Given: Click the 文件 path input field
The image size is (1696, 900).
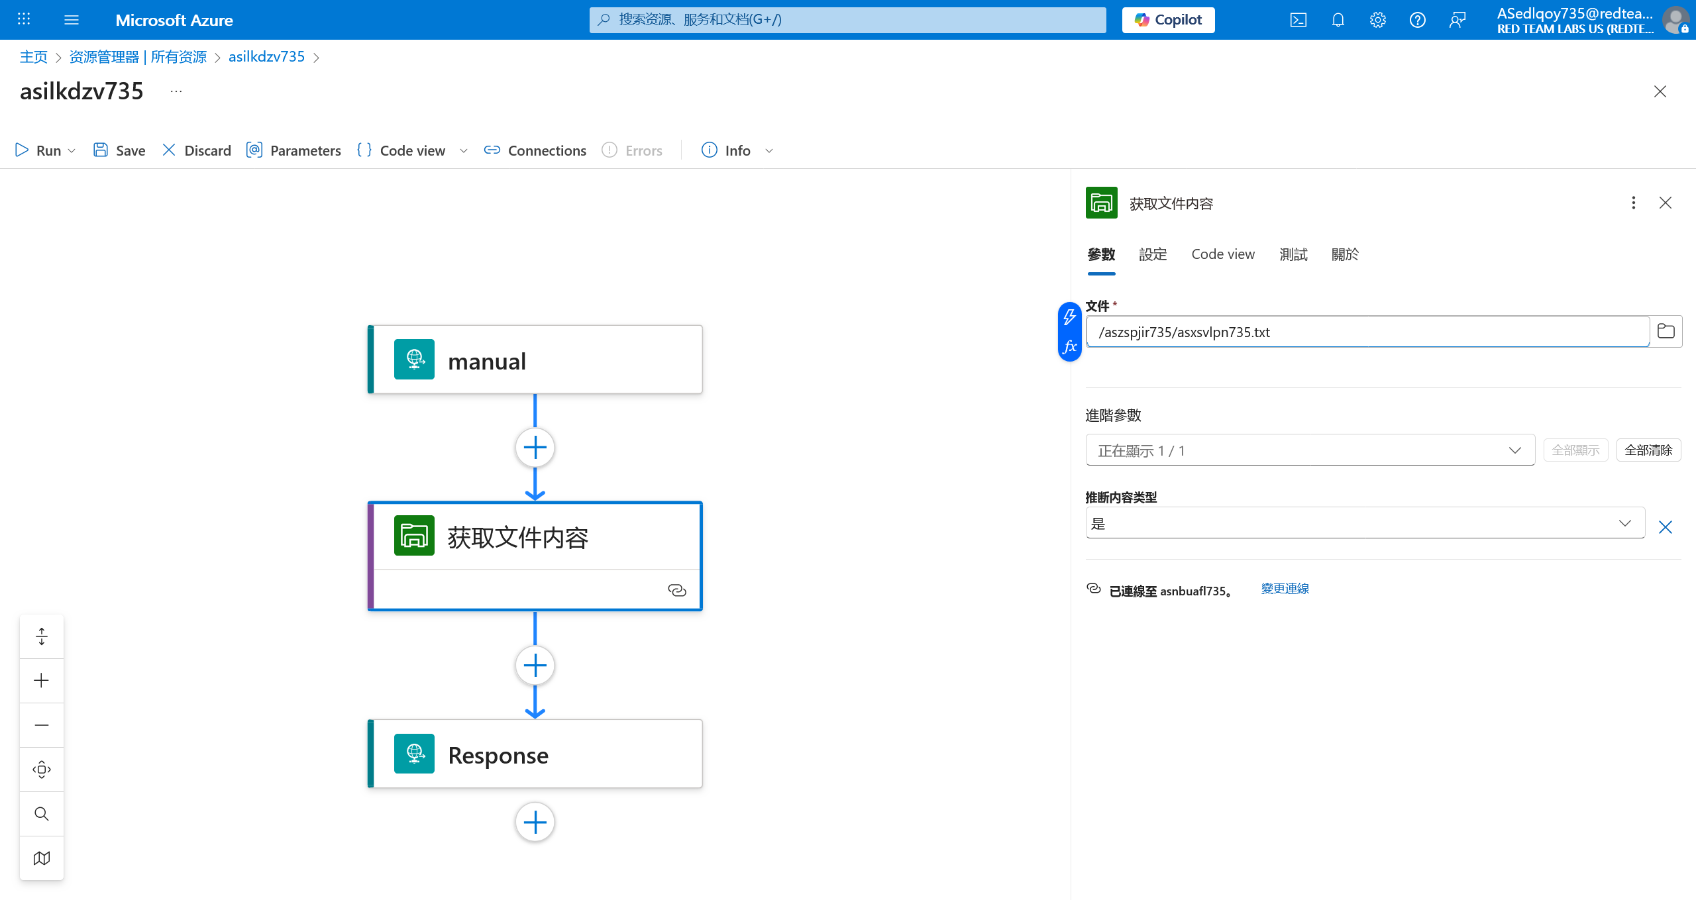Looking at the screenshot, I should tap(1367, 332).
